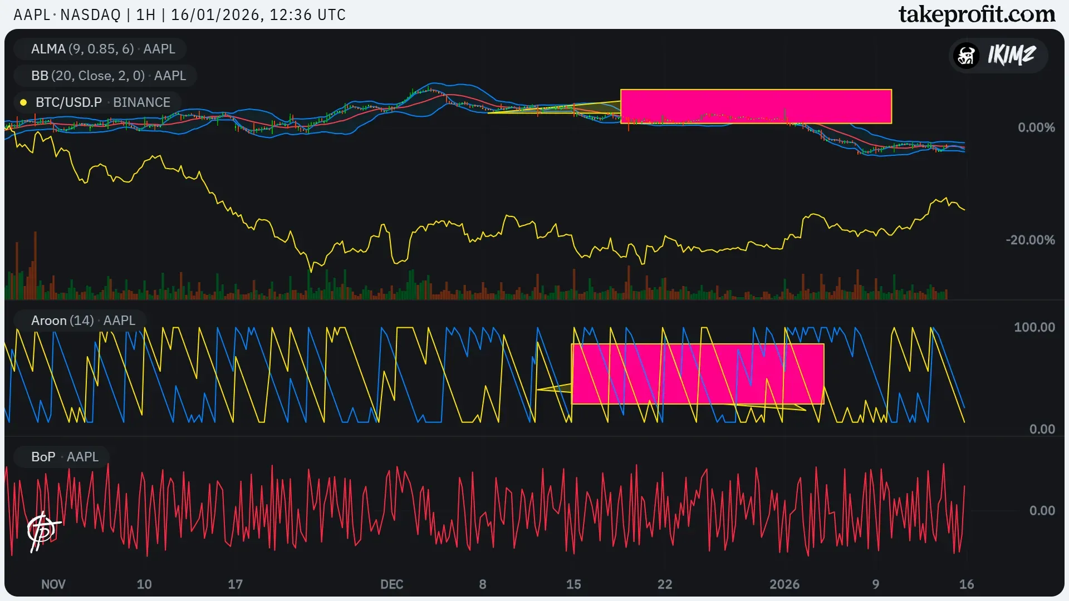Select the Aroon (14) indicator label
Screen dimensions: 1069x601
point(83,321)
